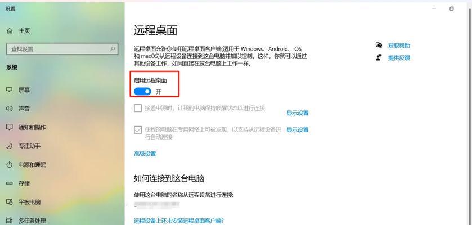Click the first 显示设置 link
Image resolution: width=472 pixels, height=225 pixels.
pyautogui.click(x=298, y=113)
